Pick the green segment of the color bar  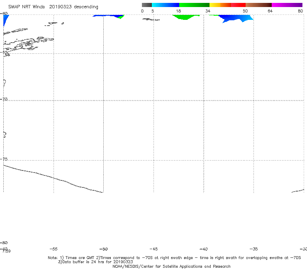click(x=194, y=5)
